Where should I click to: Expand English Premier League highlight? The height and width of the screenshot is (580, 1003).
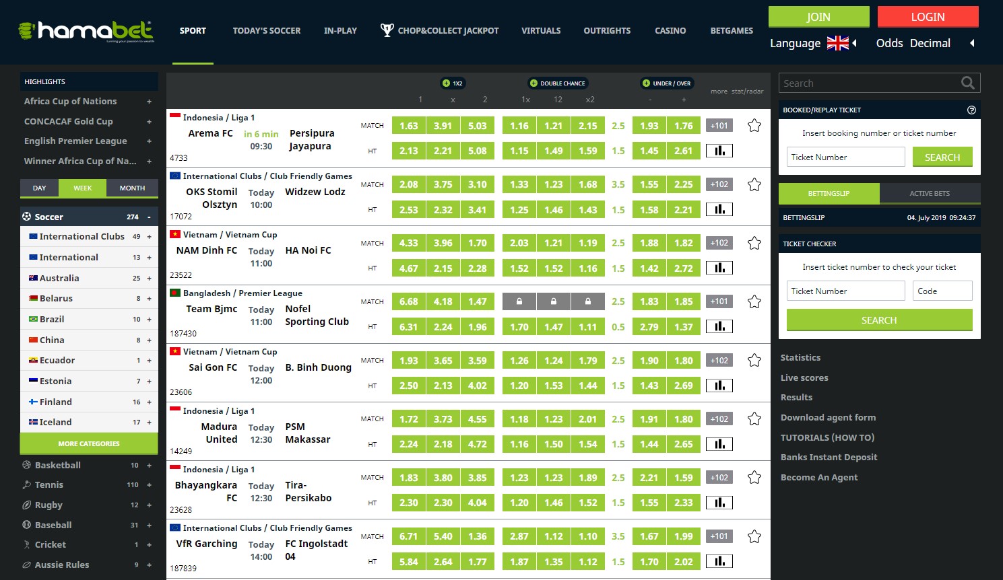point(149,141)
